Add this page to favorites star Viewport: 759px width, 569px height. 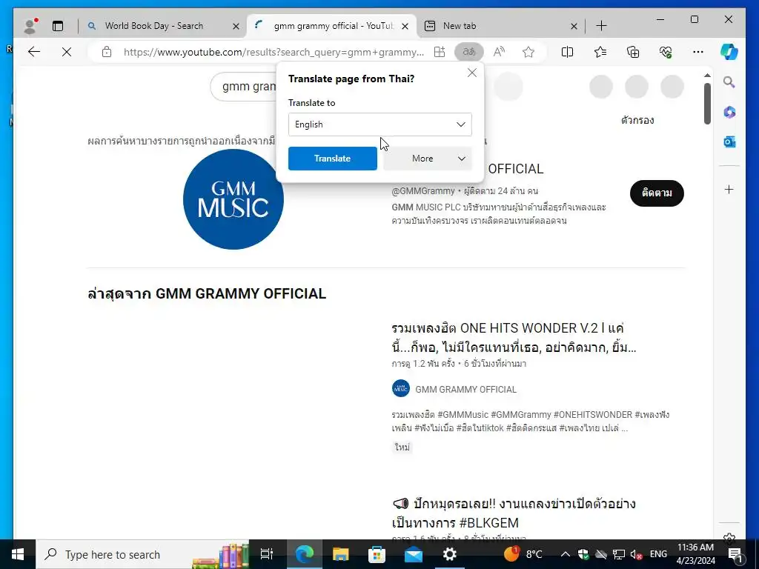coord(528,52)
